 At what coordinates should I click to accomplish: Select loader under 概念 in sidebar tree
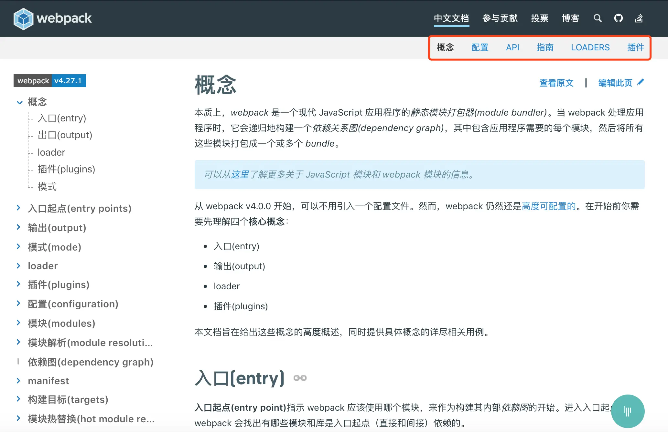(x=51, y=152)
